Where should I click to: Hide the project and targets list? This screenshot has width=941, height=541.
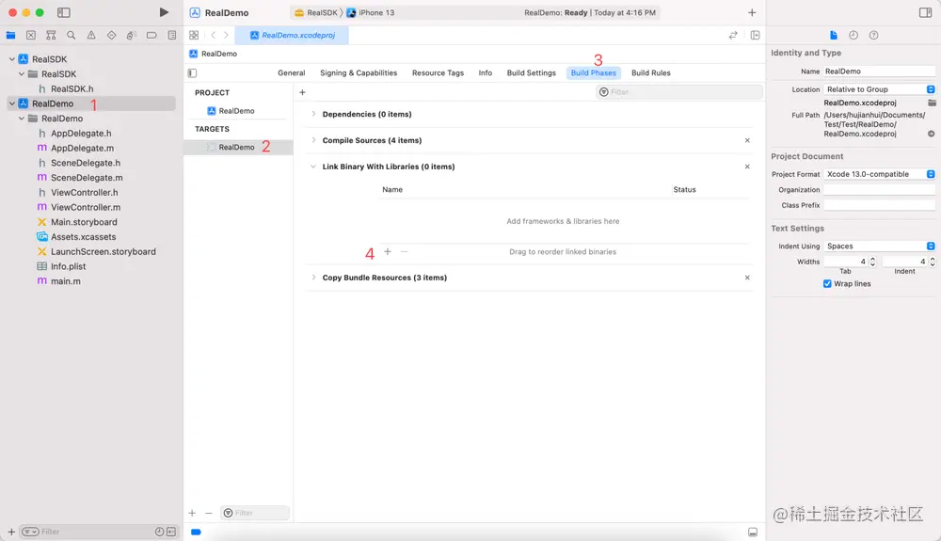[x=192, y=73]
